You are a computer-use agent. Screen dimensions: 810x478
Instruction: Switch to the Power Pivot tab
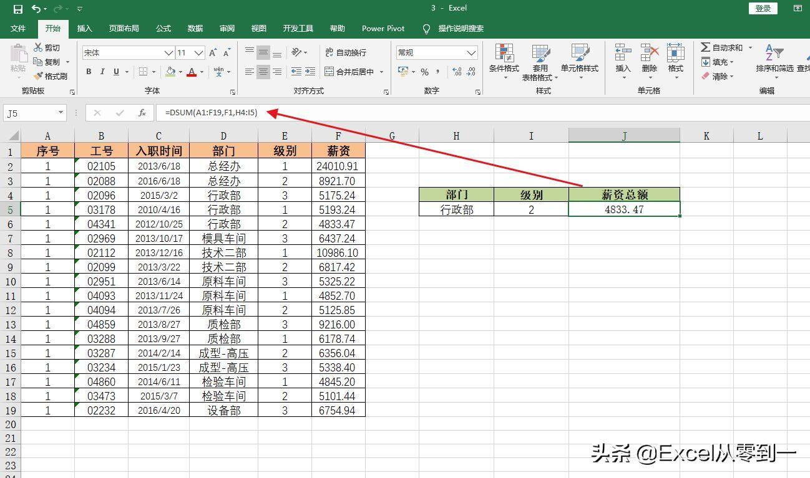[x=383, y=28]
